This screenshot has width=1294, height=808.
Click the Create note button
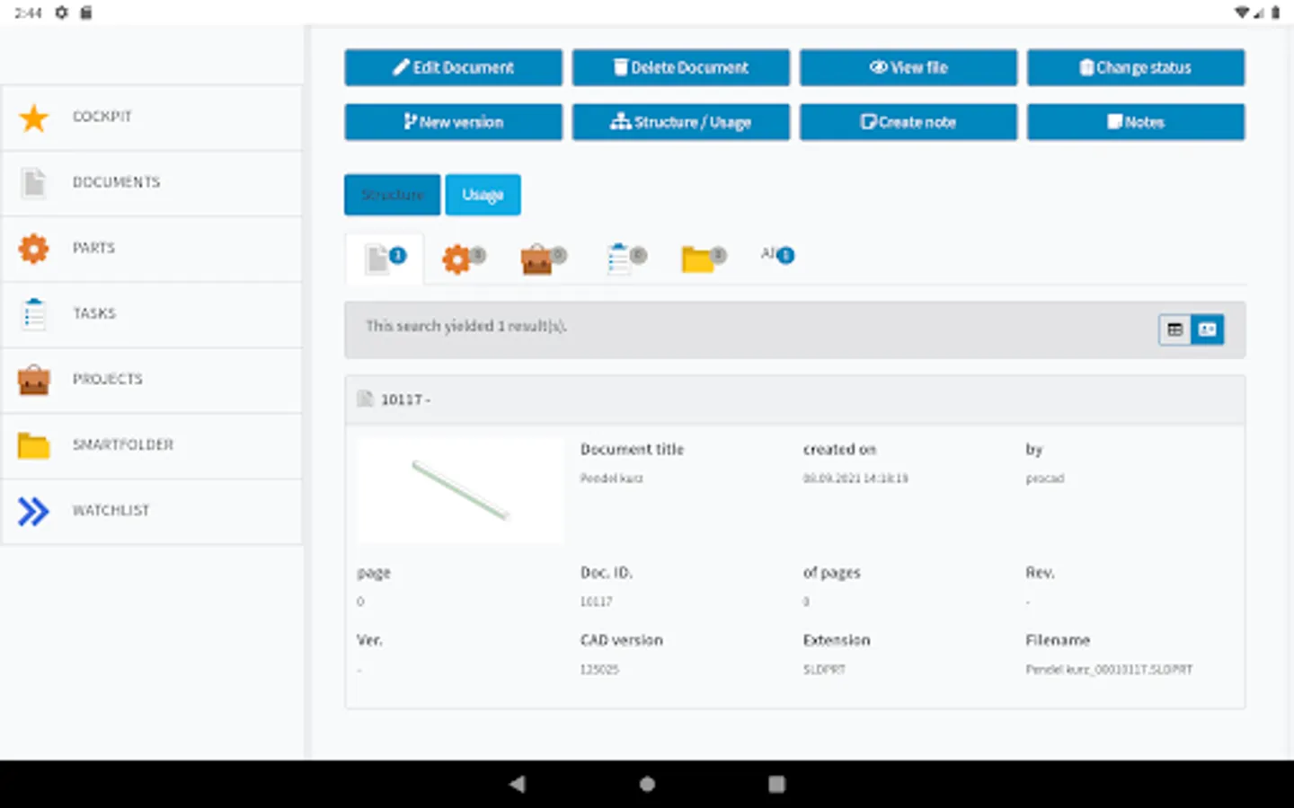[x=908, y=122]
